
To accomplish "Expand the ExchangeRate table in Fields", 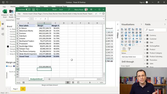I will click(145, 46).
